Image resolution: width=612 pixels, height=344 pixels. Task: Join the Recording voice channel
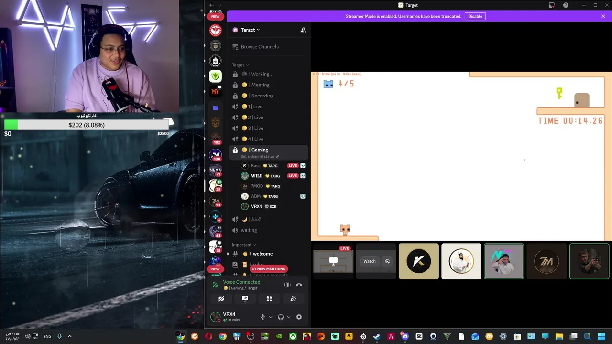(x=269, y=96)
